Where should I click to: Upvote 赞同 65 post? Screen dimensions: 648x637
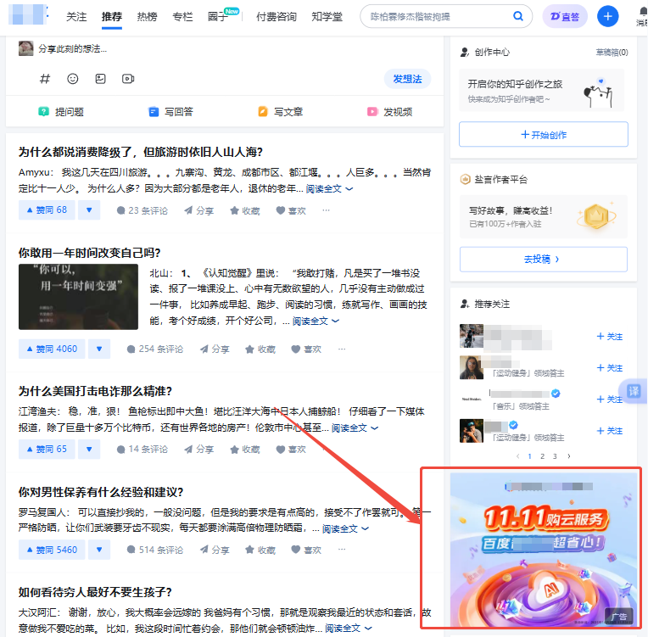[x=47, y=449]
